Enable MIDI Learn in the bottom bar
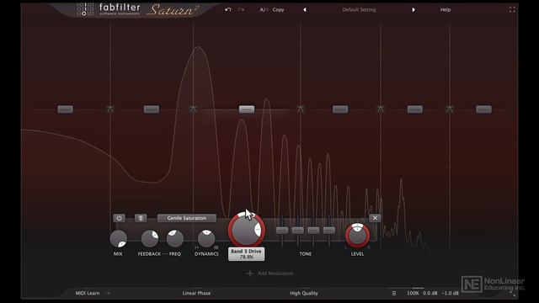The height and width of the screenshot is (303, 539). (x=88, y=293)
